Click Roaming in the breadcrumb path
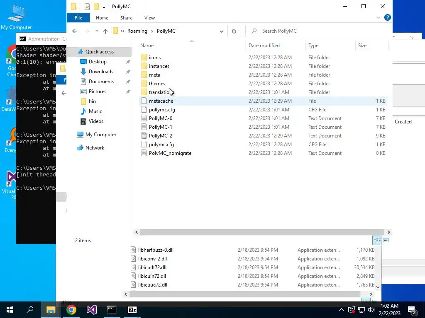Viewport: 425px width, 318px height. [137, 31]
